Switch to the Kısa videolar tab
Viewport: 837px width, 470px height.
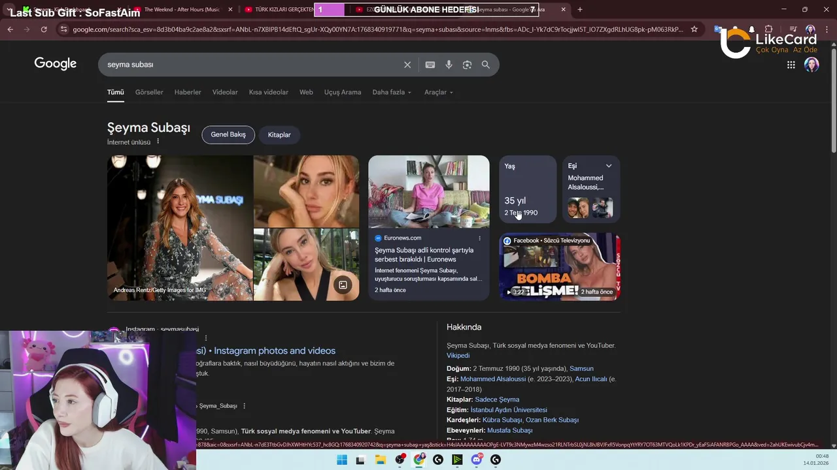(268, 92)
